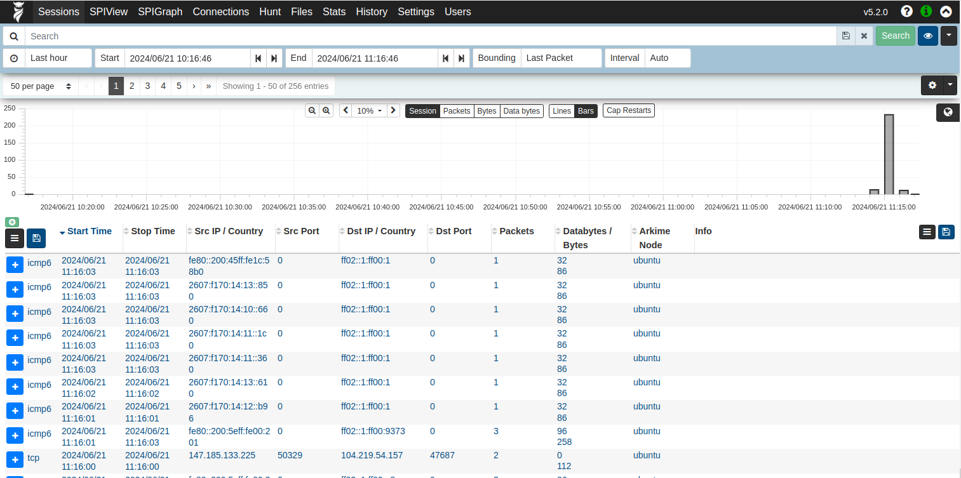
Task: Open the SPIView tab
Action: point(108,11)
